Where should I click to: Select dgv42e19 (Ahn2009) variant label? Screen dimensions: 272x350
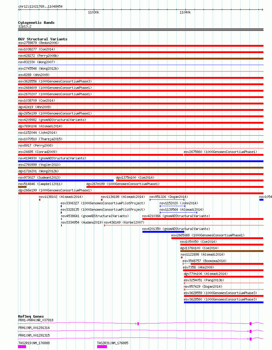35,107
